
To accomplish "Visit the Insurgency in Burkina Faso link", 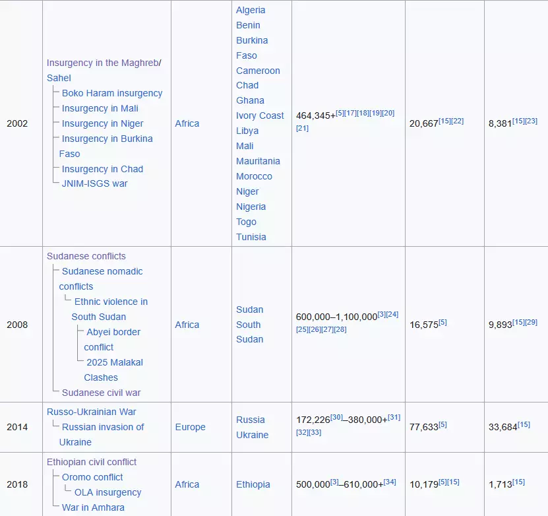I will [x=106, y=146].
